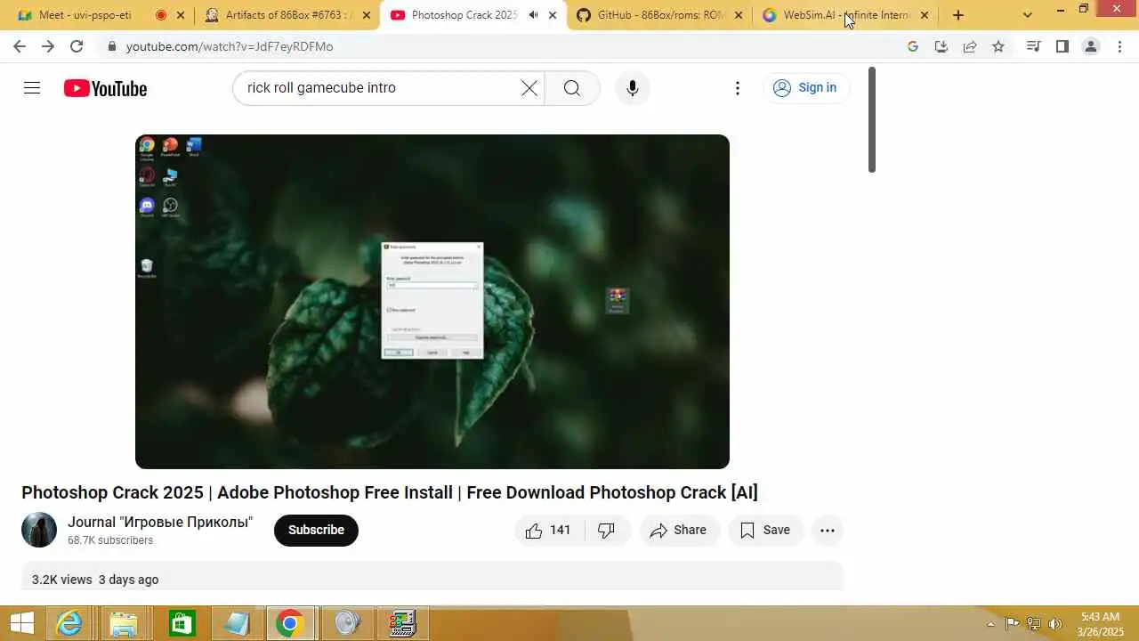Mute the Photoshop Crack tab audio
Image resolution: width=1139 pixels, height=641 pixels.
[533, 15]
